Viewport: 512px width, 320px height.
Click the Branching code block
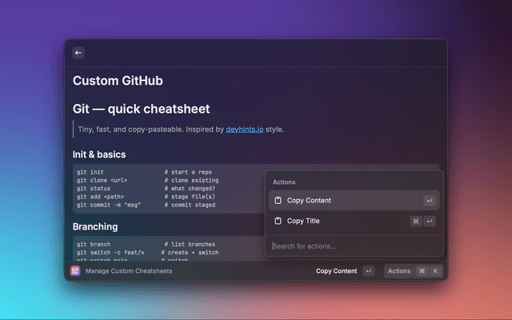pyautogui.click(x=160, y=248)
